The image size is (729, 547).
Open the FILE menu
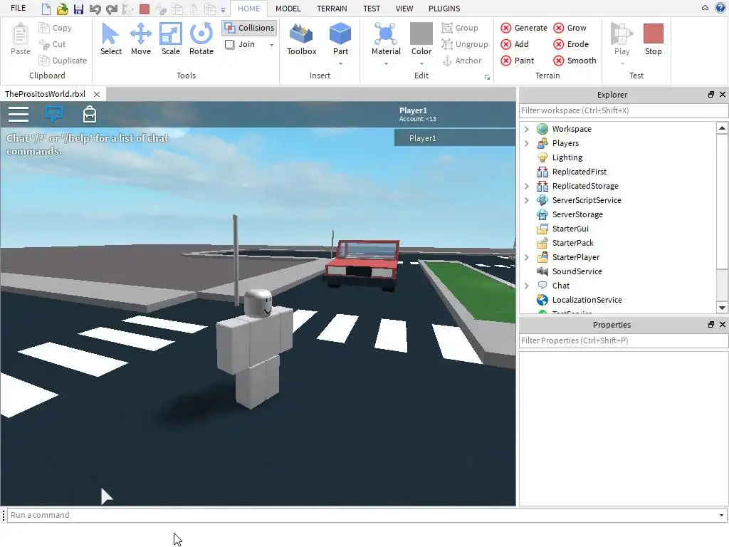point(18,8)
